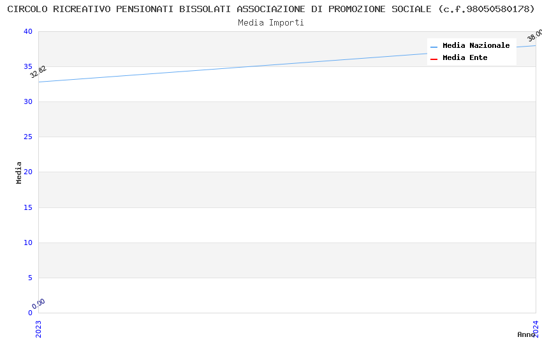Click the Anno x-axis title

coord(525,334)
